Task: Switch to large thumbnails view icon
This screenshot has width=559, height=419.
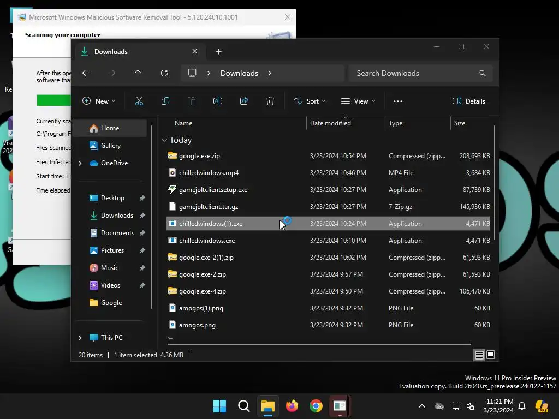Action: tap(491, 355)
